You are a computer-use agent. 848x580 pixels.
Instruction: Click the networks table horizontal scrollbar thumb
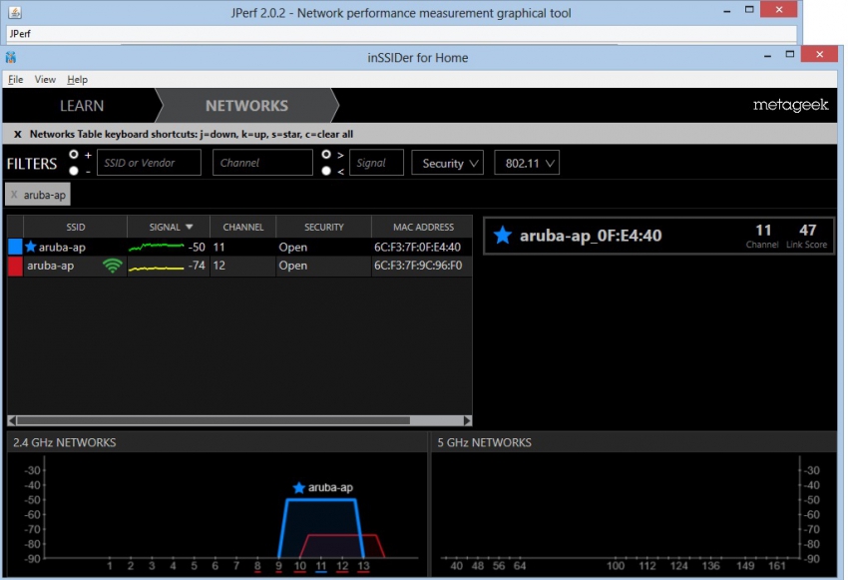coord(213,420)
